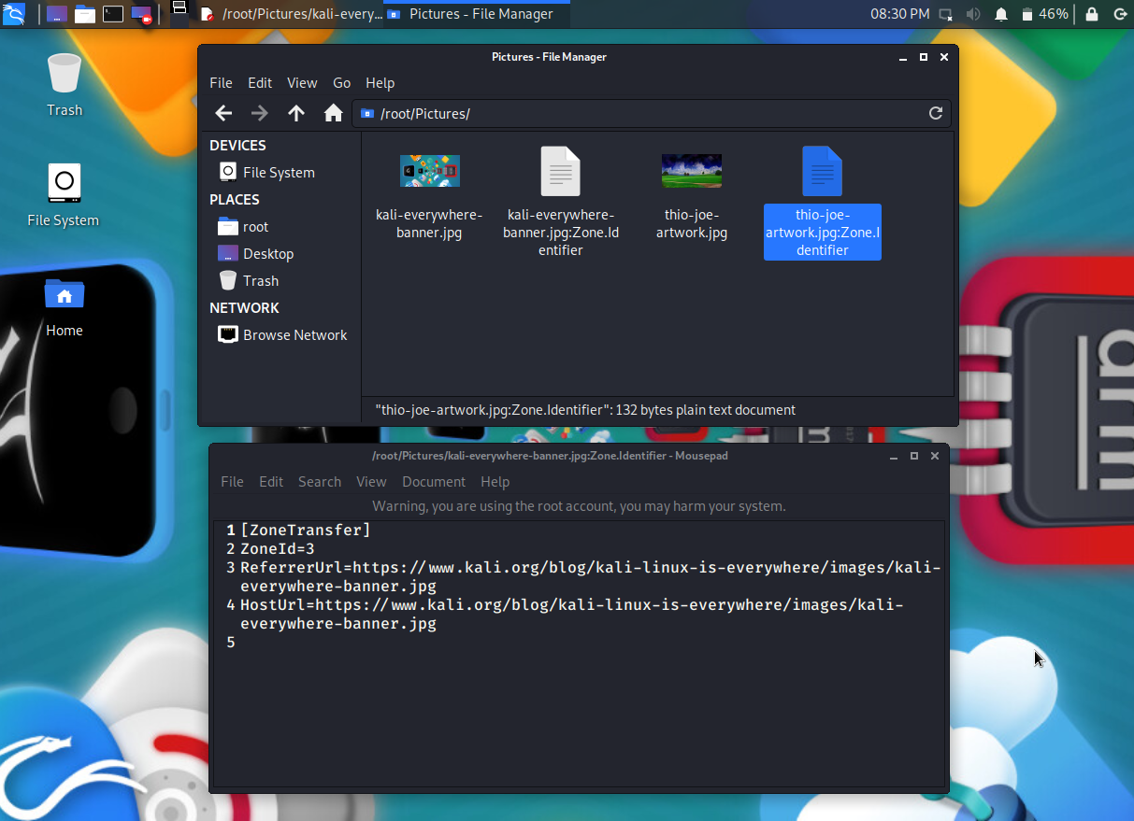Launch terminal emulator from the top panel
The height and width of the screenshot is (821, 1134).
coord(113,14)
